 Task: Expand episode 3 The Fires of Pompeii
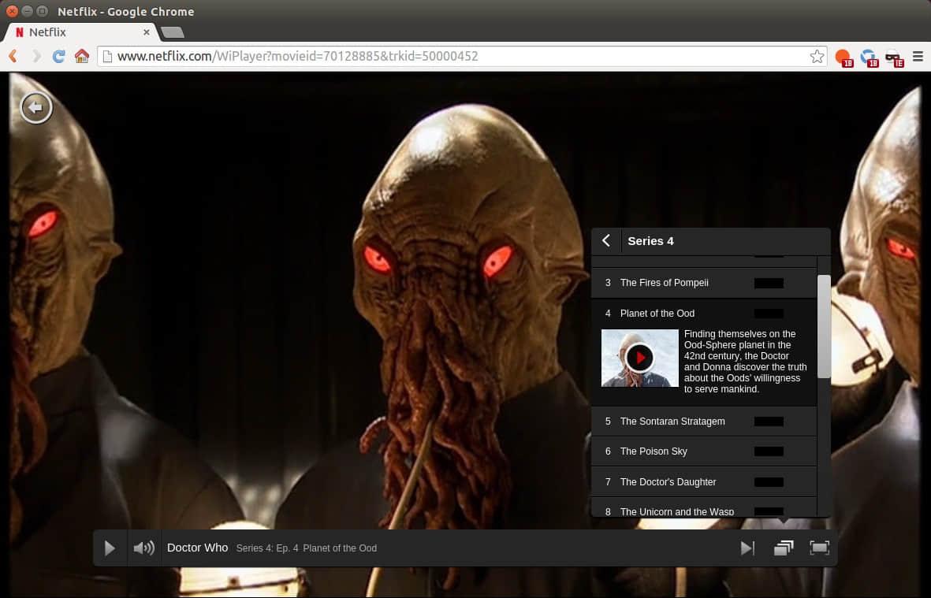click(x=664, y=283)
